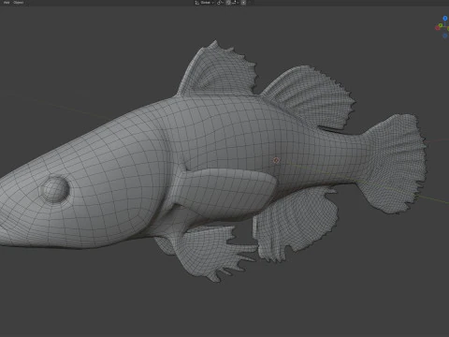Open the Add menu in viewport header
The width and height of the screenshot is (449, 337).
coord(7,2)
